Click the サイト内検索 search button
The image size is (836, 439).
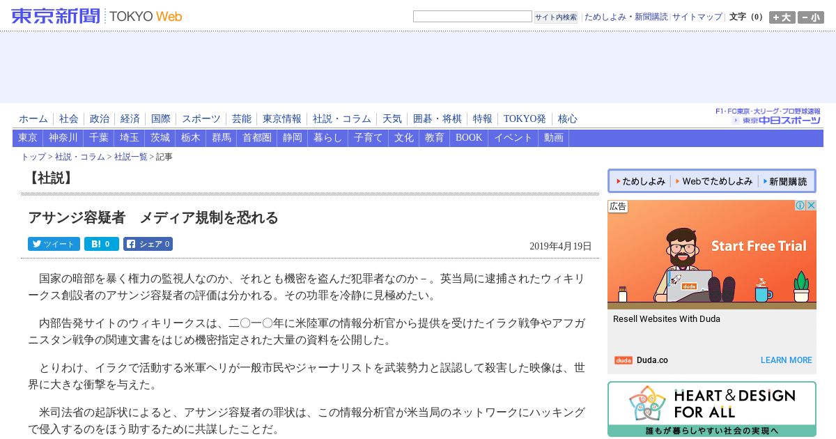pos(555,17)
